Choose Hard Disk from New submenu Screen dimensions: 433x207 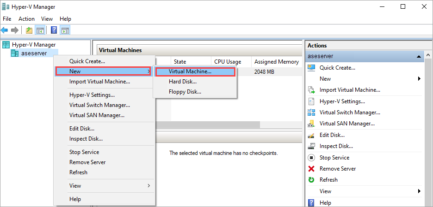pos(195,82)
